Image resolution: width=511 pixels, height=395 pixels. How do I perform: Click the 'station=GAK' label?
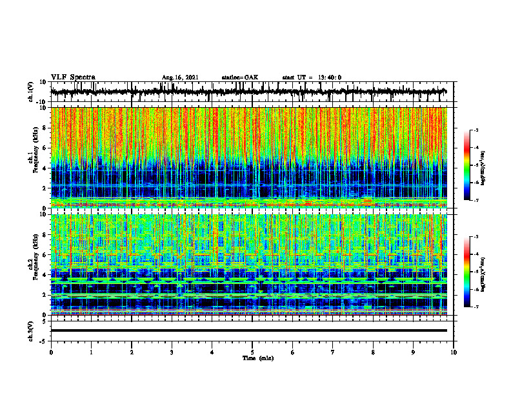pyautogui.click(x=240, y=77)
